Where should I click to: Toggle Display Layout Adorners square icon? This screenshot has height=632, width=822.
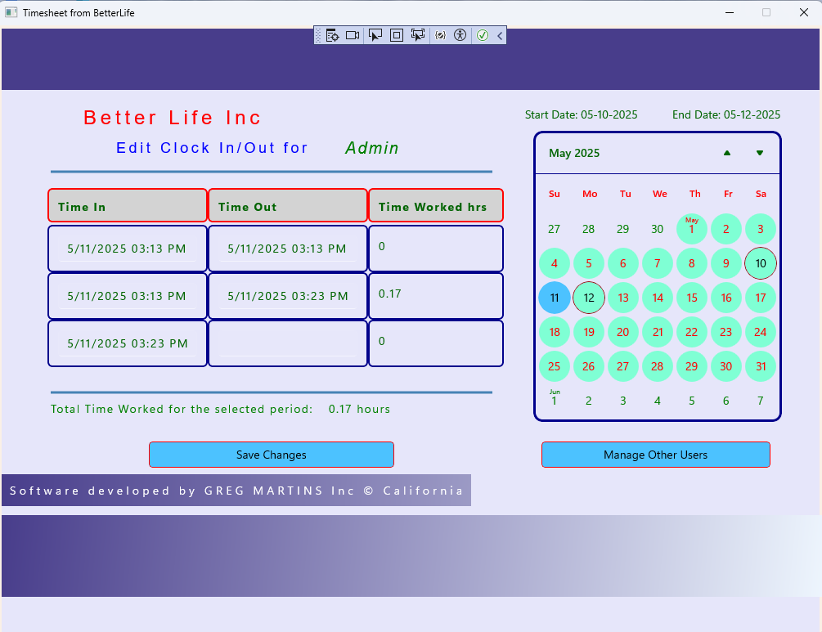397,35
